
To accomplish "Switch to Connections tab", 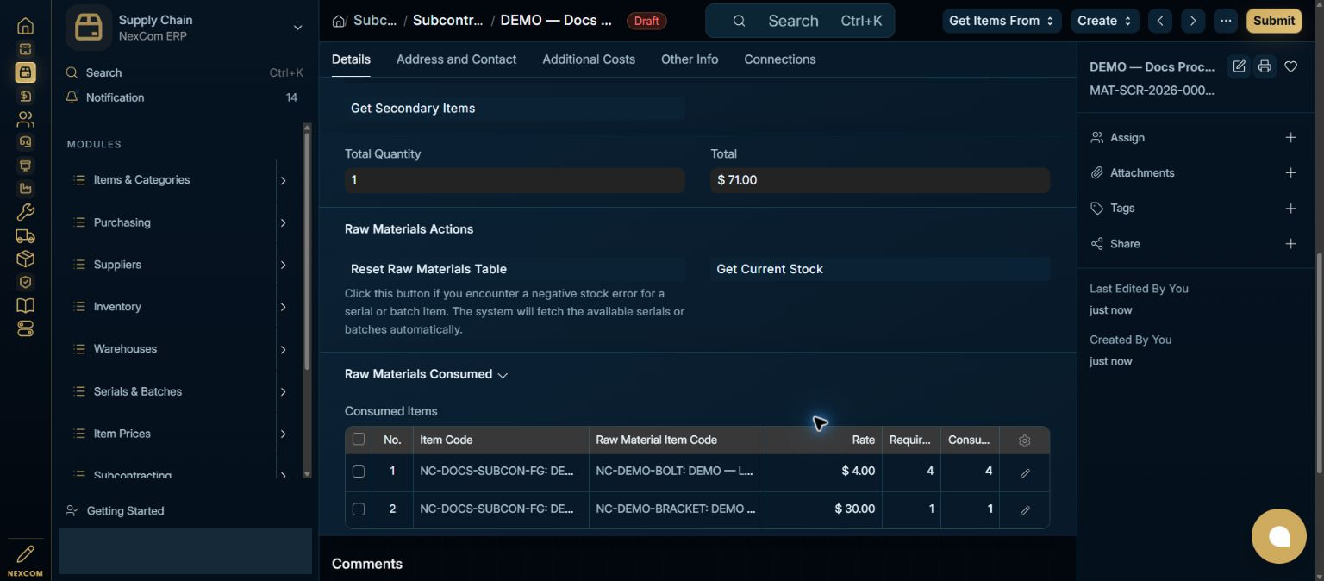I will click(779, 59).
